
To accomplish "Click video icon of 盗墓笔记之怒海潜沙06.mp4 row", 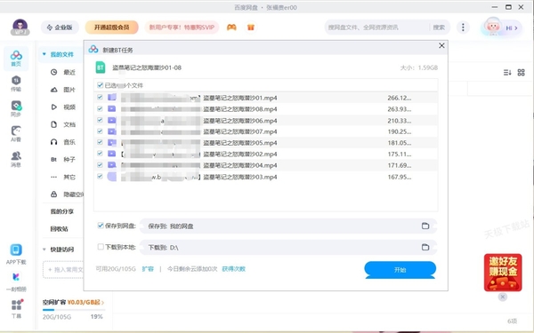I will (112, 120).
